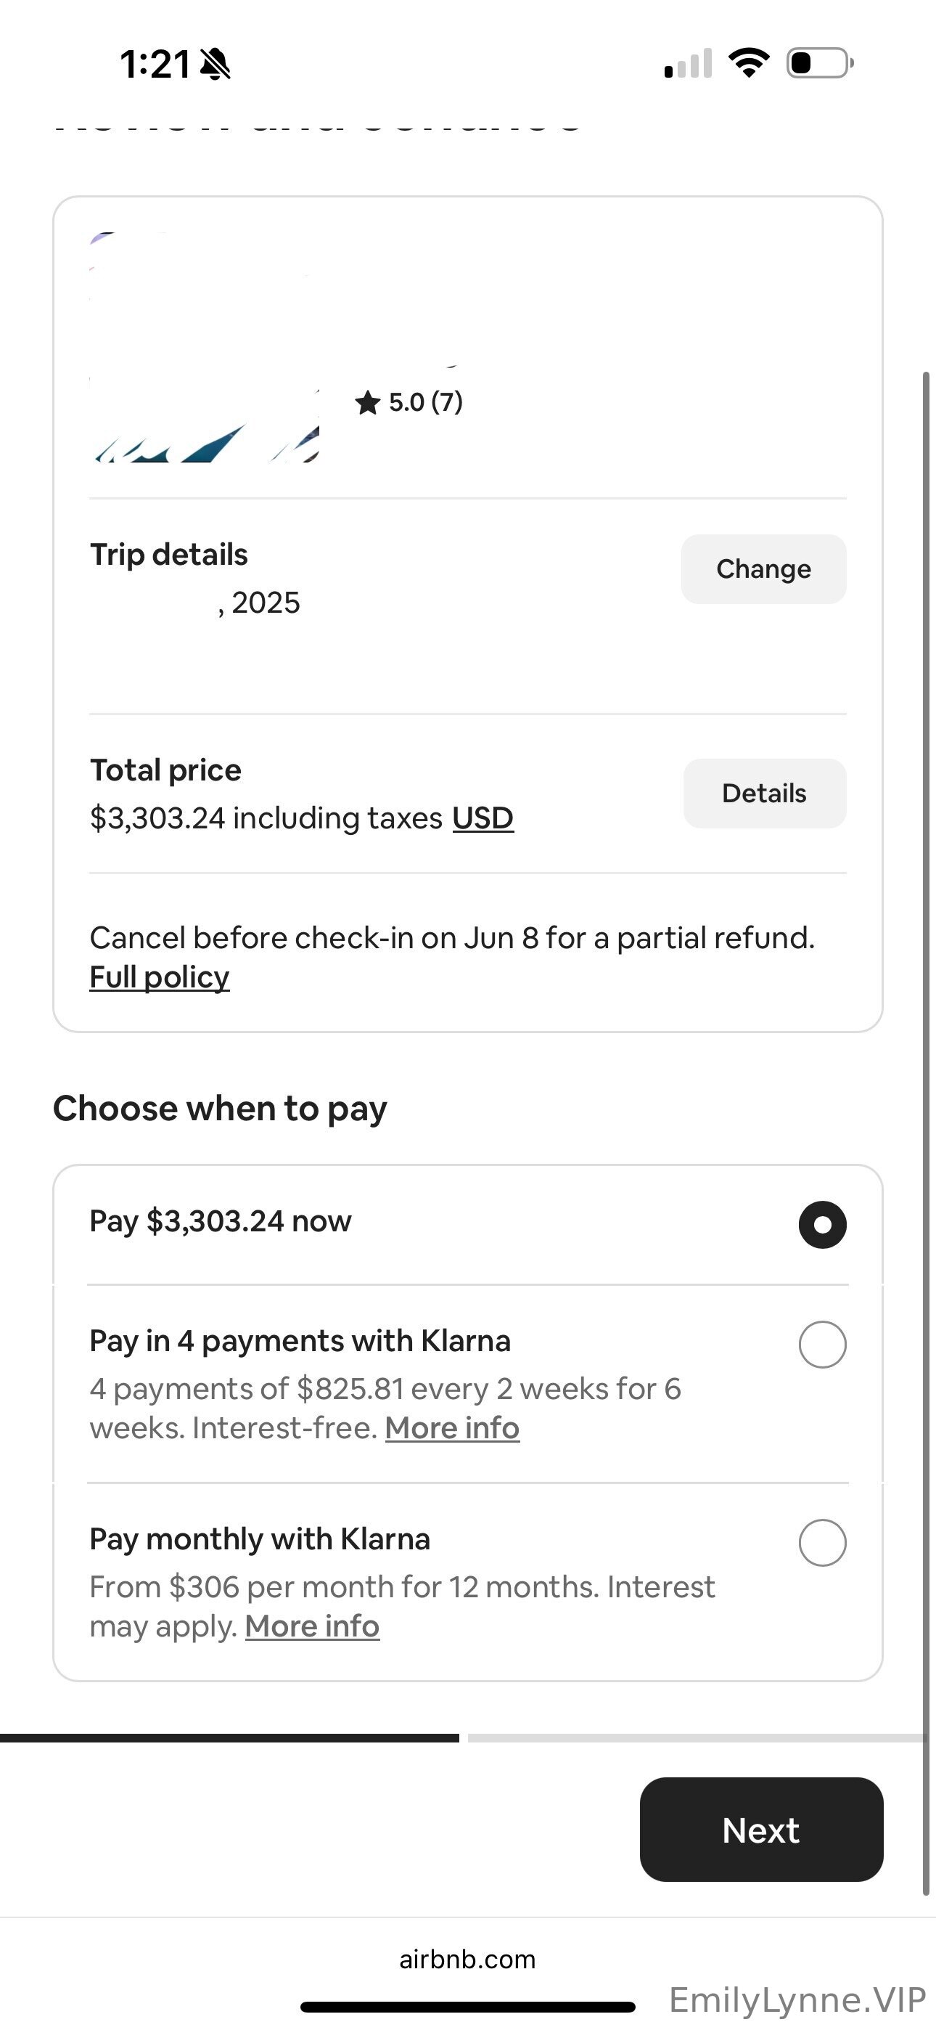Viewport: 936px width, 2030px height.
Task: Change the trip details
Action: click(763, 569)
